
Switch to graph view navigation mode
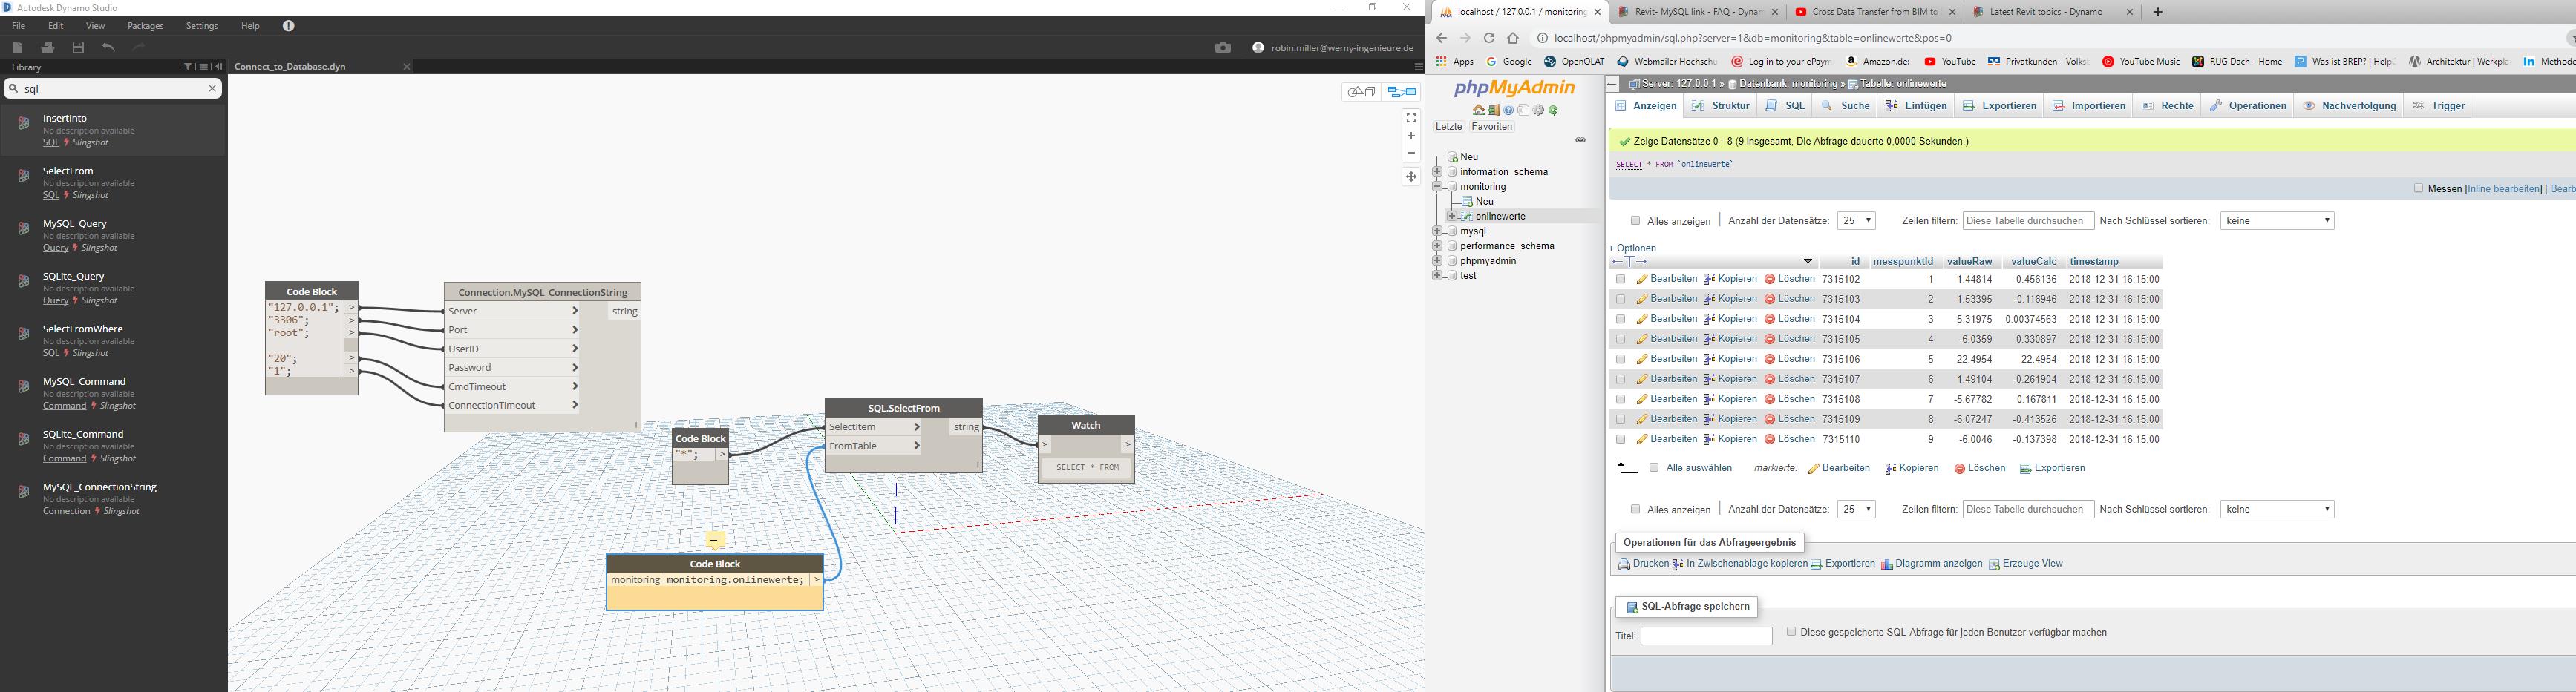click(1402, 92)
